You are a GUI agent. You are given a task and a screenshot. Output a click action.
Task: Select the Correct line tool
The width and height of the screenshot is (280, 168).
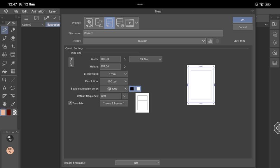(13, 96)
